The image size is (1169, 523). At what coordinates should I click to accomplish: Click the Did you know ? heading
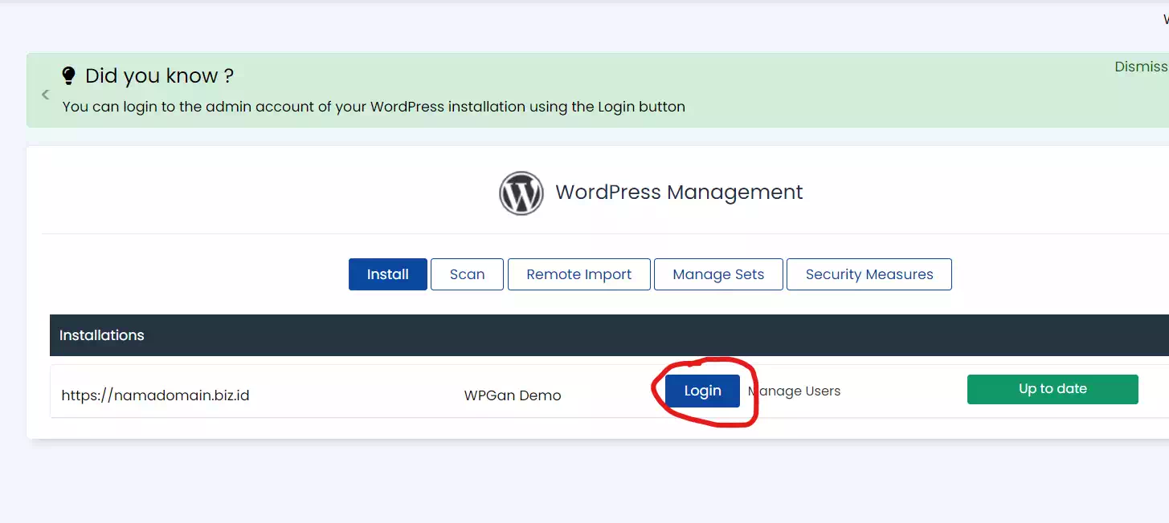159,76
